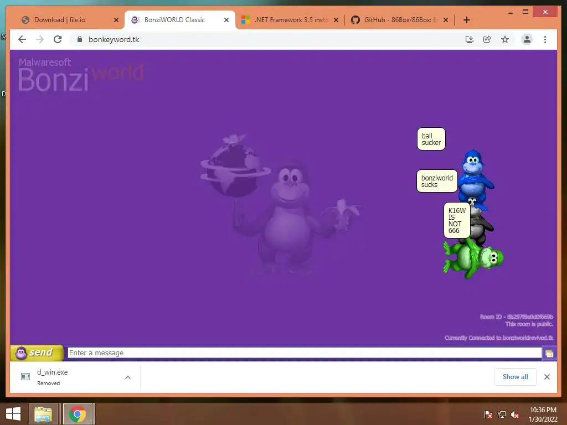Minimize the Chrome window
This screenshot has width=567, height=425.
coord(510,12)
